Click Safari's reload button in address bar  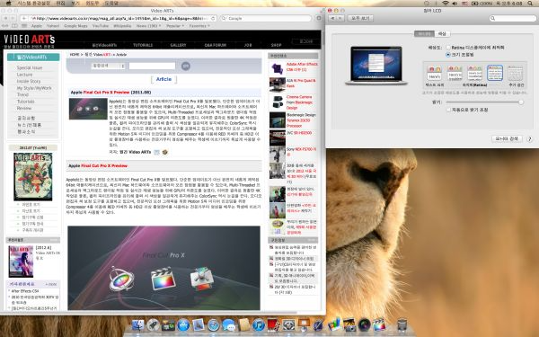click(x=213, y=18)
